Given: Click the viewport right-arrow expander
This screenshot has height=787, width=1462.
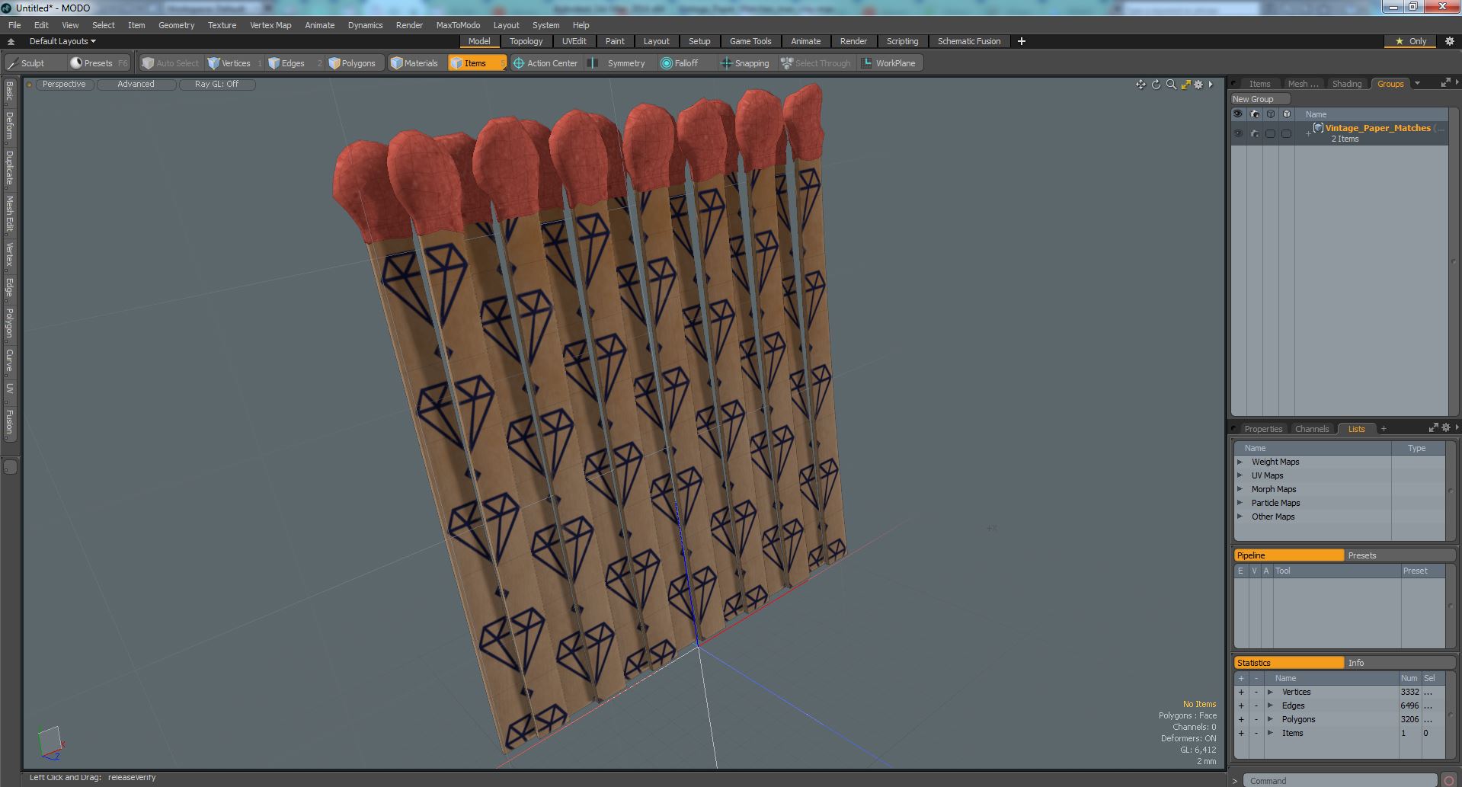Looking at the screenshot, I should 1211,85.
